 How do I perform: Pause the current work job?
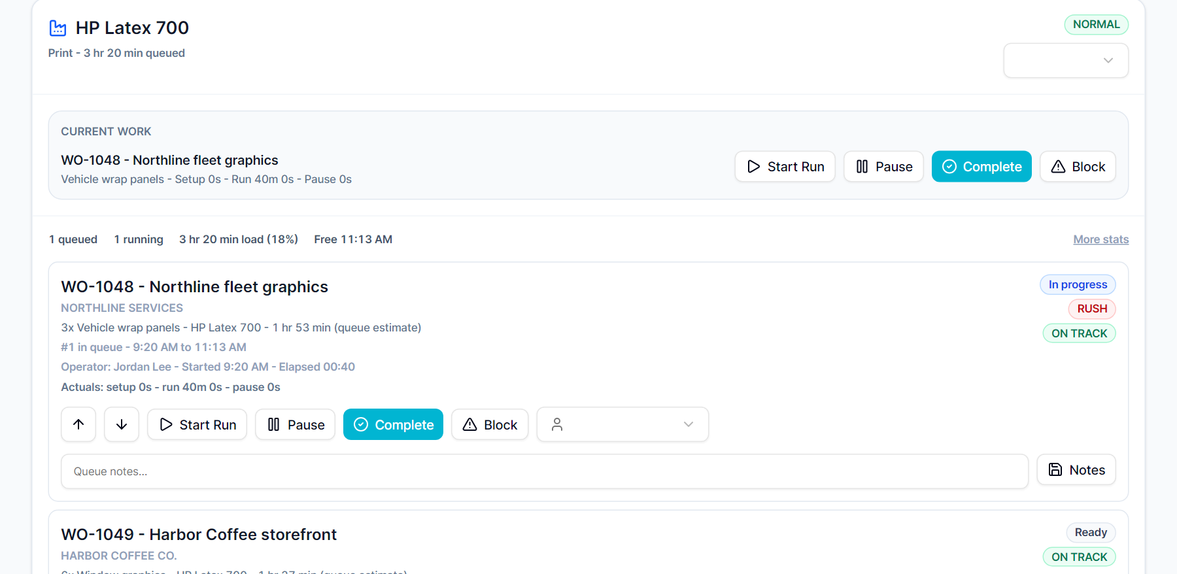[883, 167]
